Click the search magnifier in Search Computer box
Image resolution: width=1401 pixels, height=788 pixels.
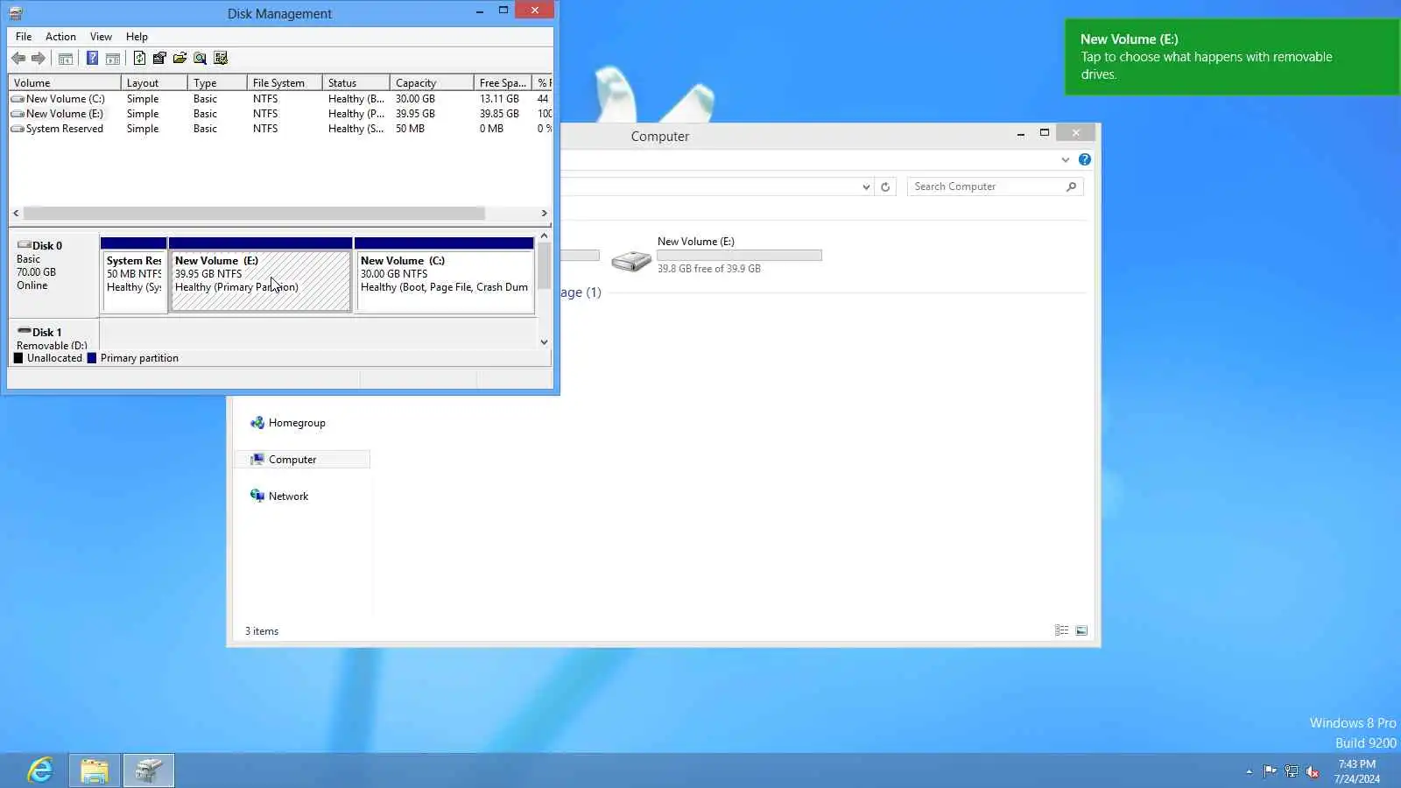click(1071, 186)
